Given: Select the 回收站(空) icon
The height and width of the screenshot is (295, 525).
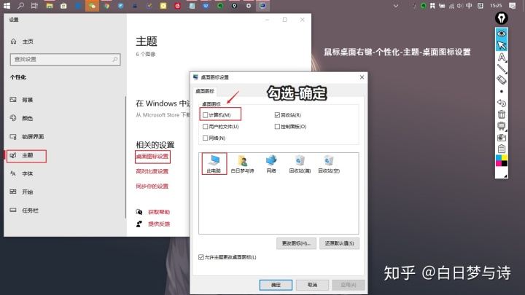Looking at the screenshot, I should coord(329,164).
